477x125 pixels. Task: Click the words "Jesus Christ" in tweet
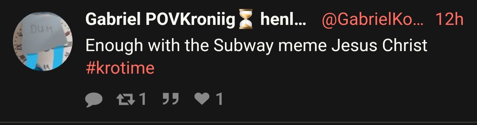click(379, 46)
